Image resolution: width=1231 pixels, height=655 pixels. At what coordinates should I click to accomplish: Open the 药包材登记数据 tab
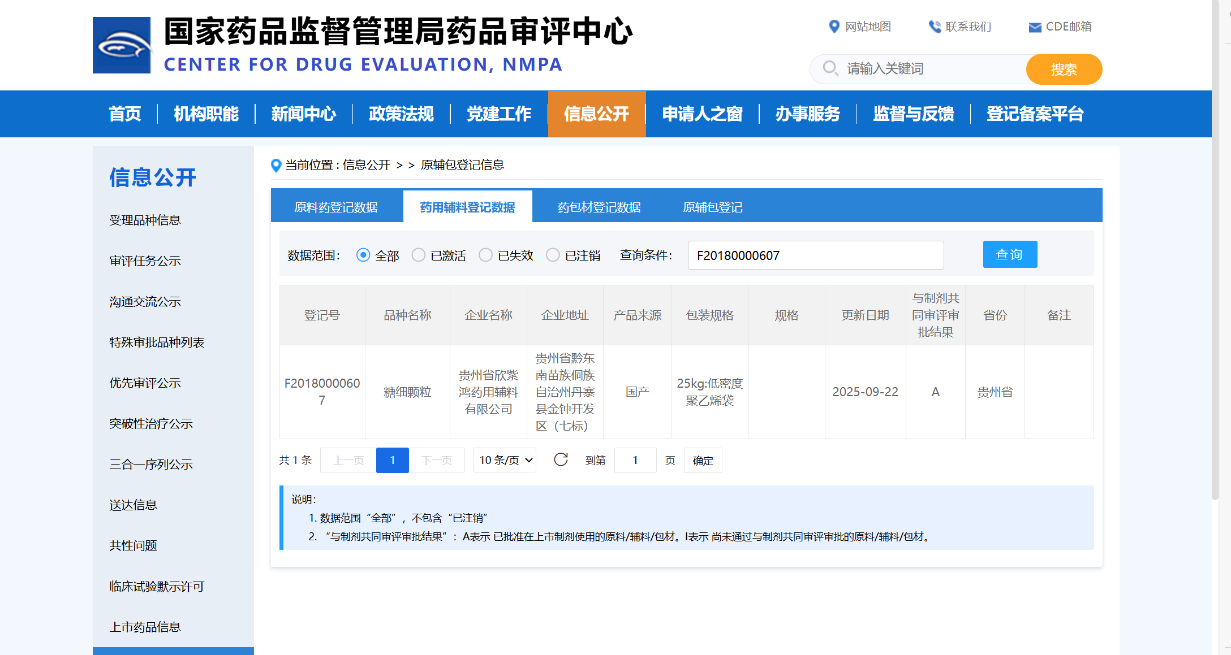[x=599, y=207]
